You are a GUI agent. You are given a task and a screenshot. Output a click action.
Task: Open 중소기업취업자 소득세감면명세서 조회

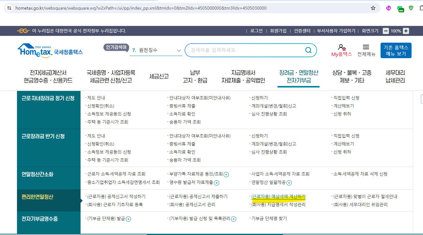click(123, 182)
